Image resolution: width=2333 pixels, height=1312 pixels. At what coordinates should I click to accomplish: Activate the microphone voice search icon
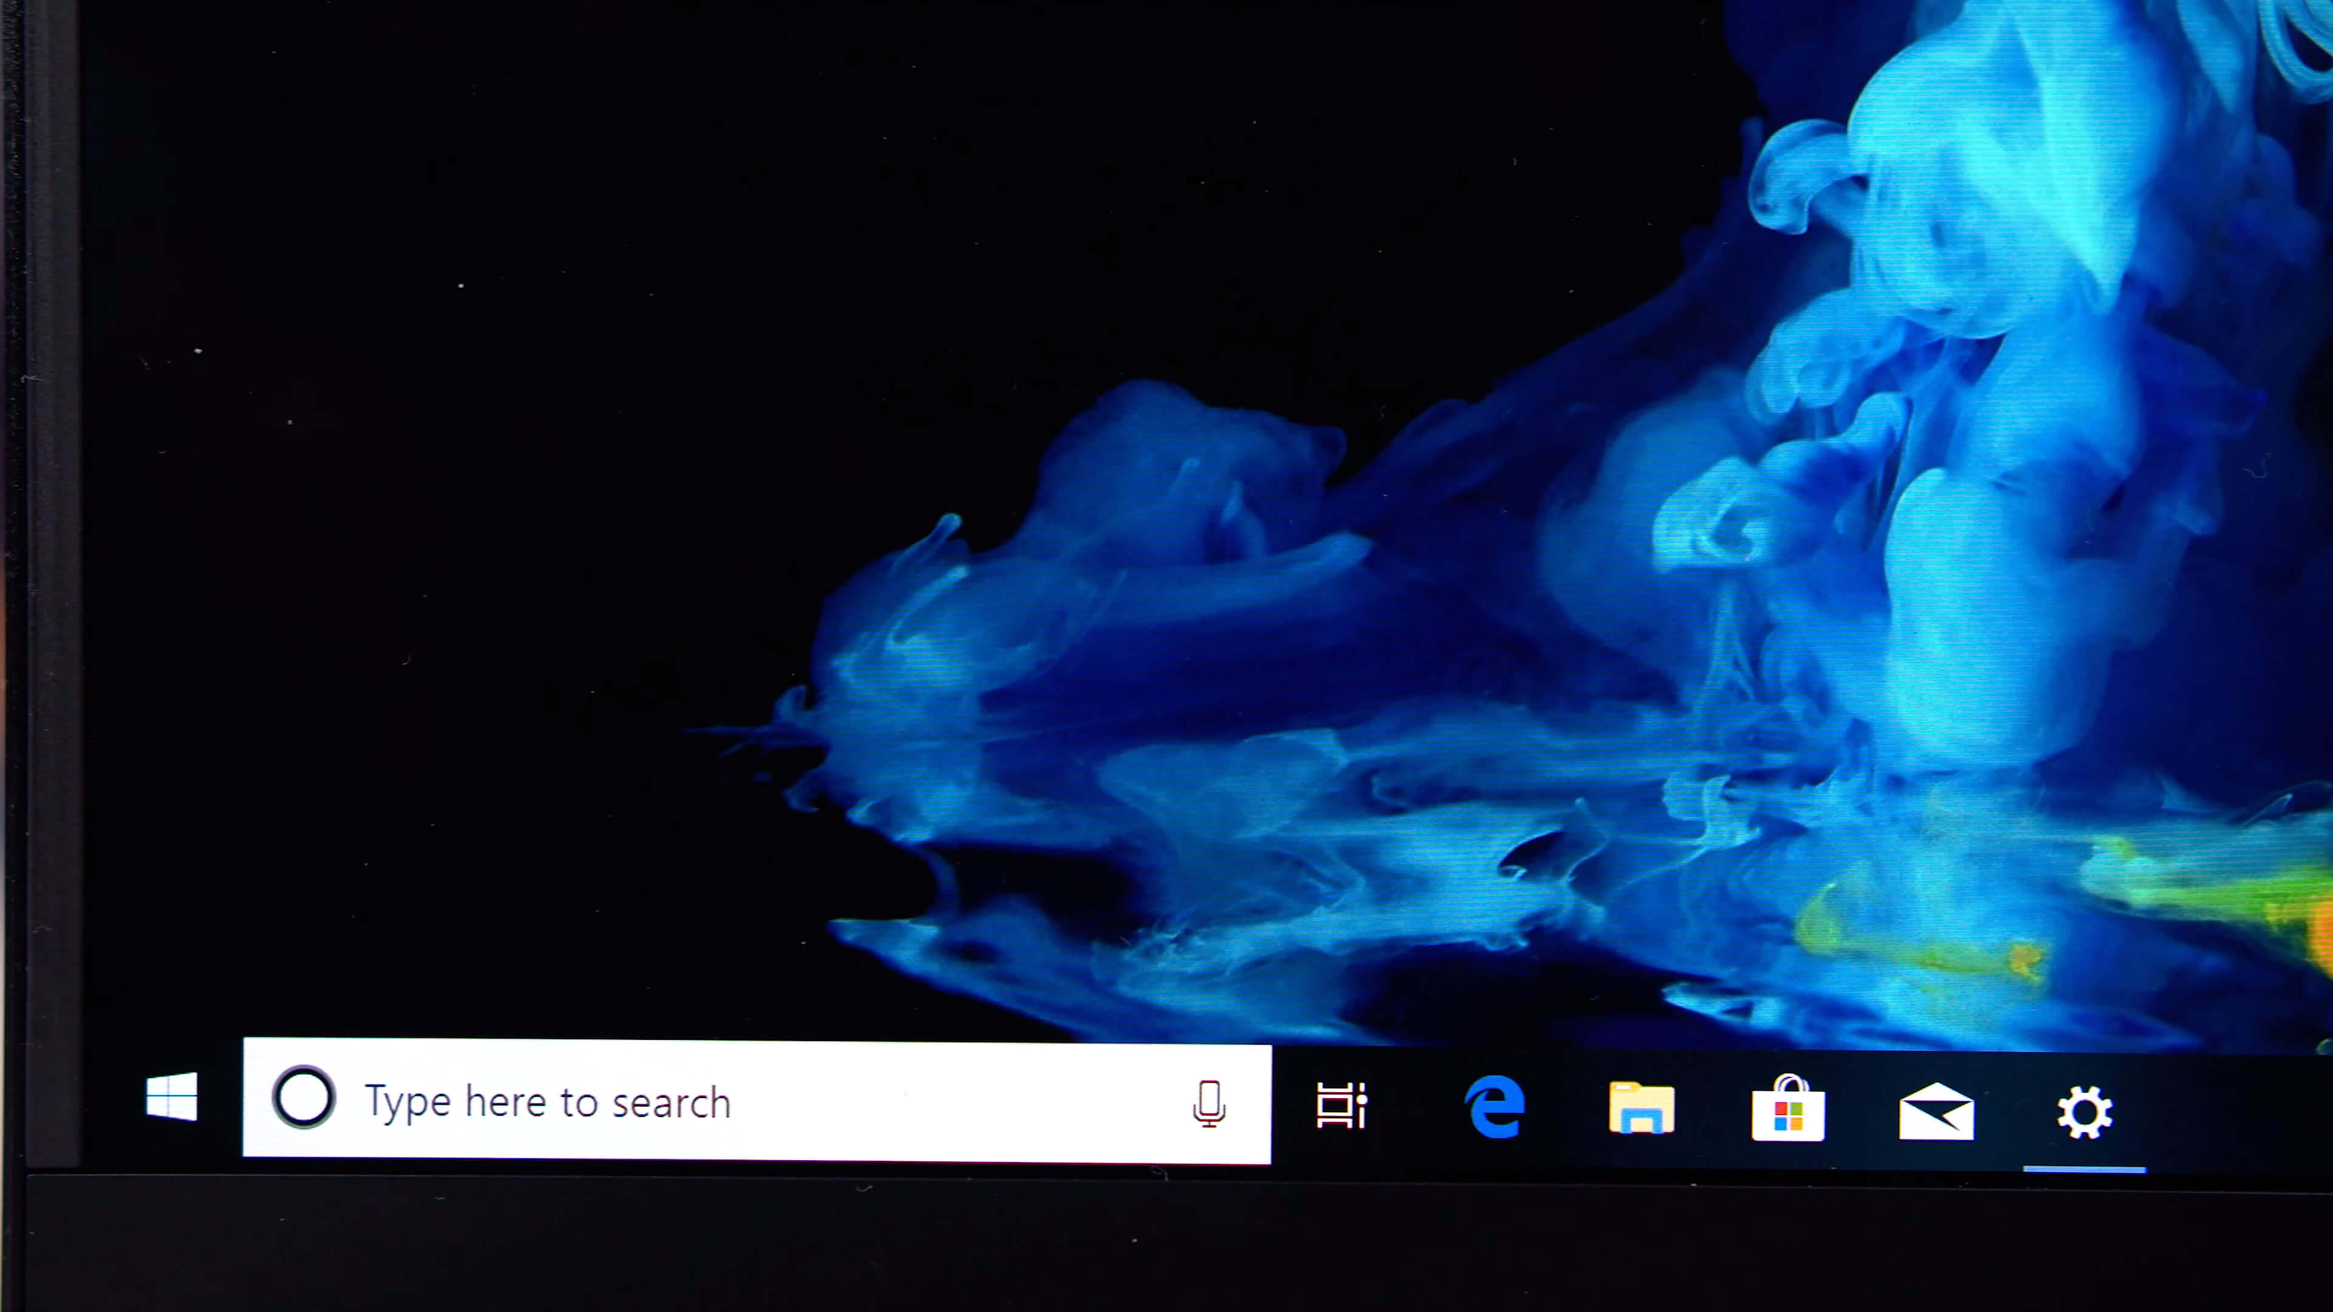pyautogui.click(x=1209, y=1103)
